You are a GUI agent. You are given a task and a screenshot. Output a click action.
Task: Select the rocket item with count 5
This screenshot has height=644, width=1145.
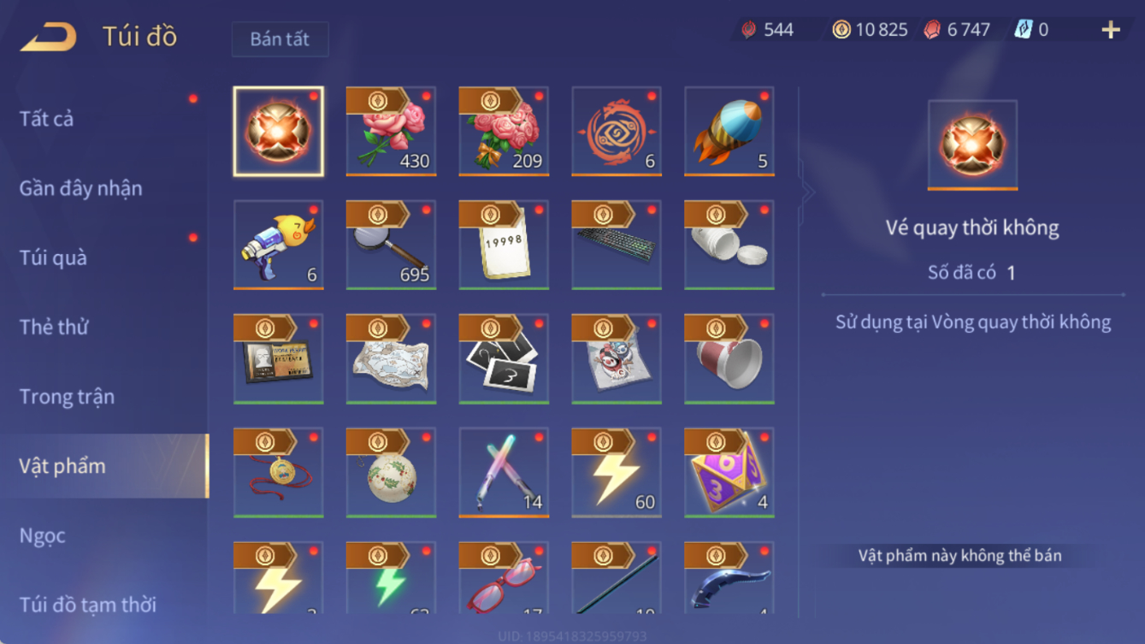729,131
